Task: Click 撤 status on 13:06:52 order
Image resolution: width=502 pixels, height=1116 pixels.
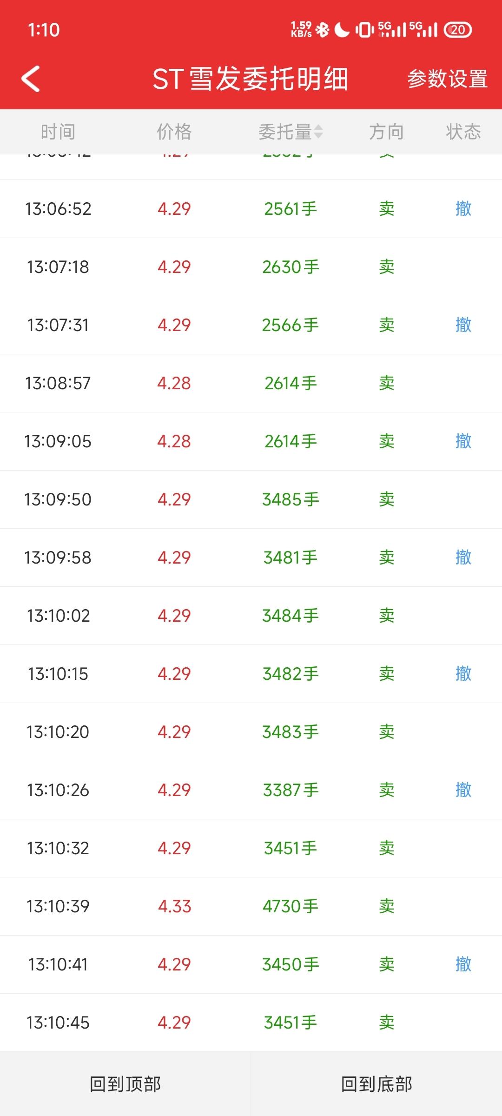Action: [463, 208]
